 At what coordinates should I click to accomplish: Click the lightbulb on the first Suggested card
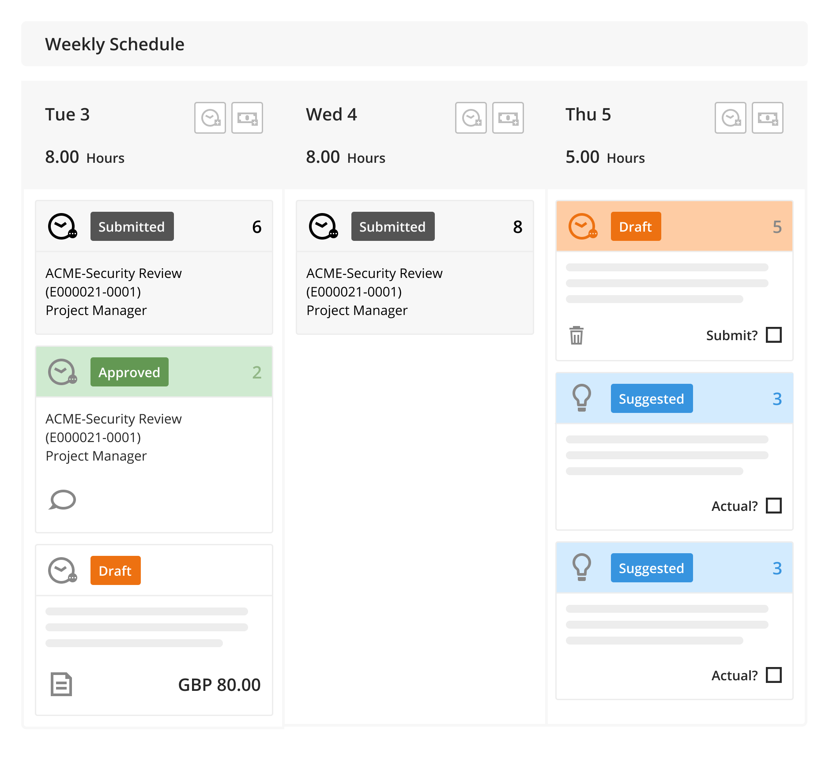tap(582, 397)
